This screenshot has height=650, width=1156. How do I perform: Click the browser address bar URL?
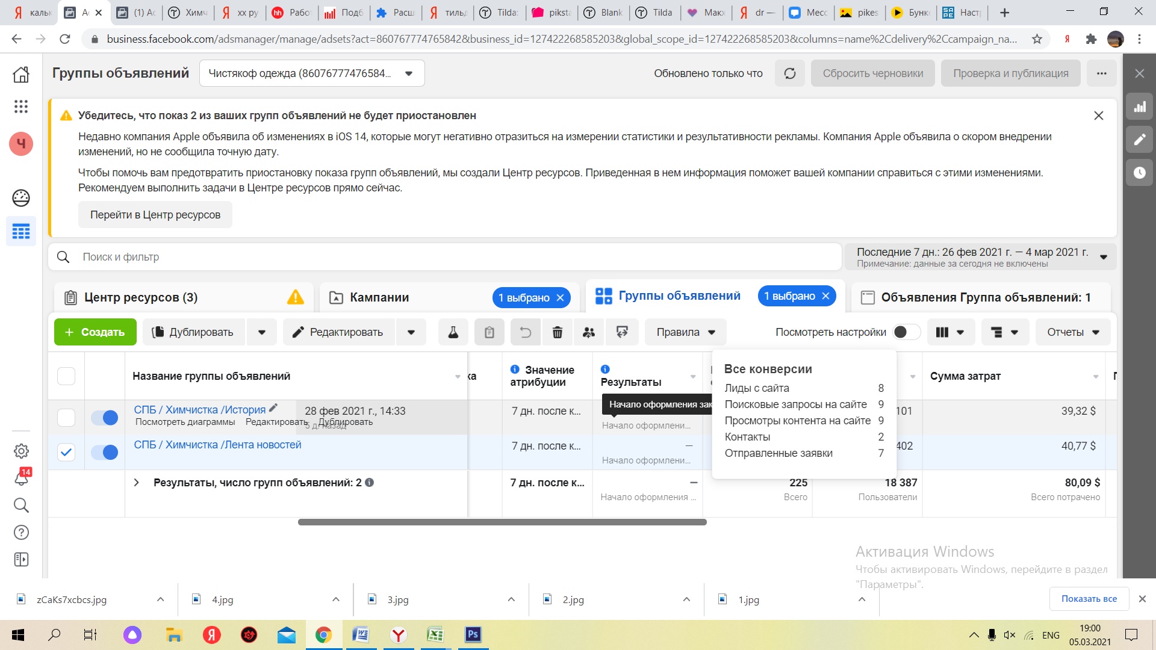(561, 39)
